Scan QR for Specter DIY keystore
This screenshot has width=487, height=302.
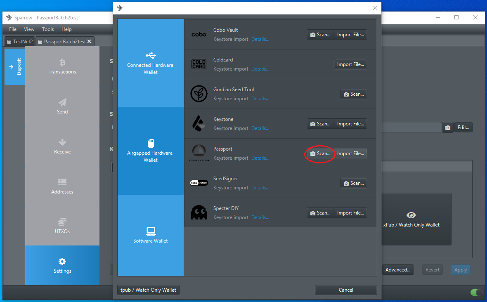[320, 213]
